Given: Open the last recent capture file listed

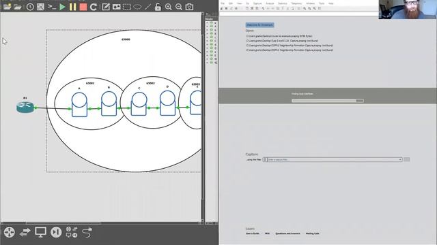Looking at the screenshot, I should pos(290,50).
